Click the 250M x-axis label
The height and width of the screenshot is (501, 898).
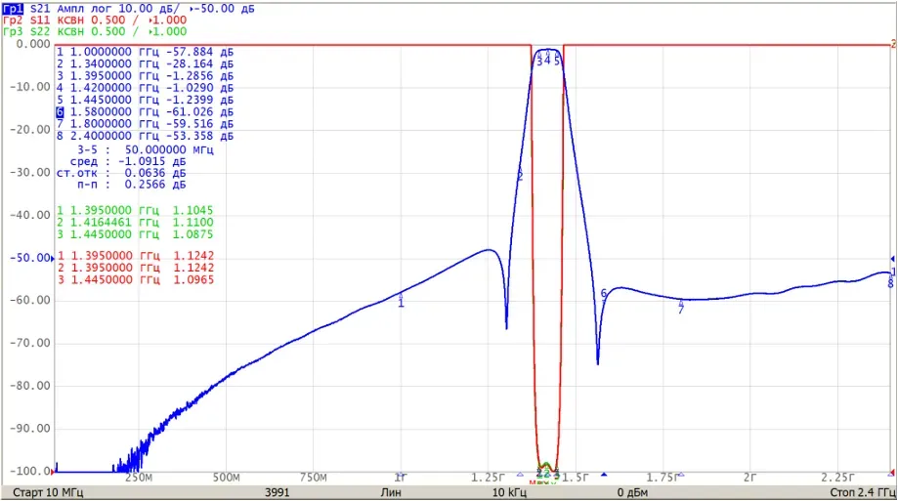click(139, 478)
